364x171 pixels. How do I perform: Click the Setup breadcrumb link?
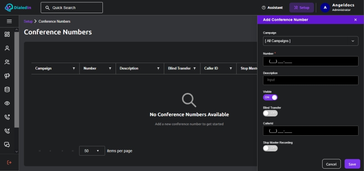pyautogui.click(x=28, y=21)
